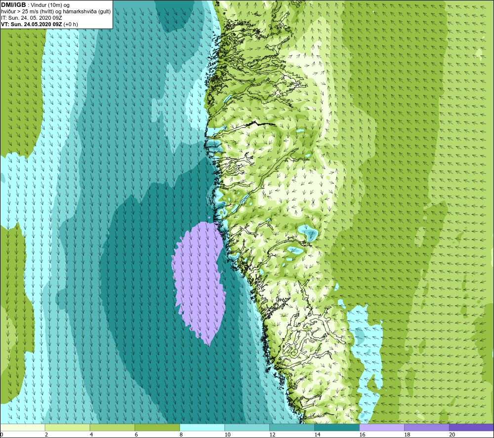
Task: Click the 0–2 m/s pale yellow legend swatch
Action: pos(23,427)
